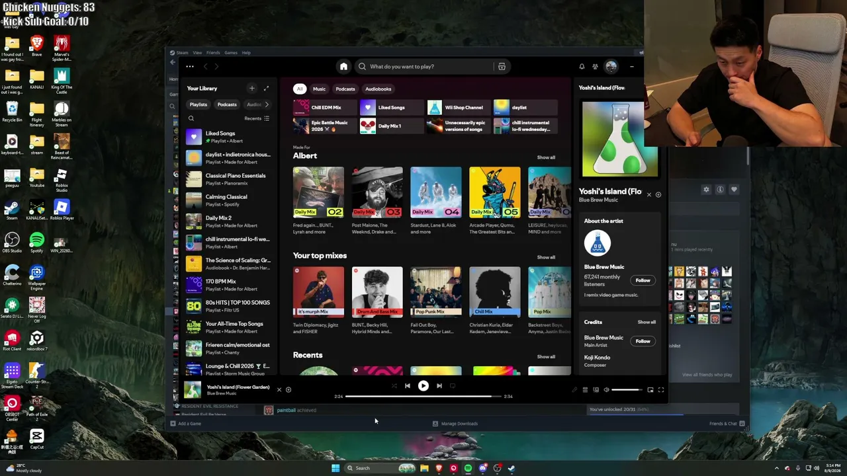Expand the Recents section with Show all
The height and width of the screenshot is (476, 847).
(546, 357)
